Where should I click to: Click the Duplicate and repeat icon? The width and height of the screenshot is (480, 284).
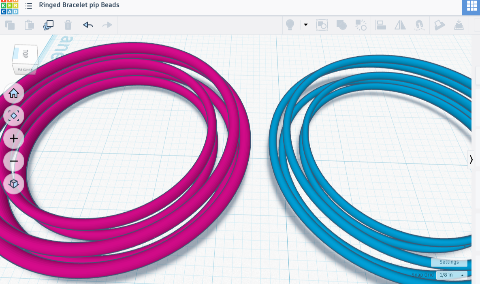tap(48, 25)
